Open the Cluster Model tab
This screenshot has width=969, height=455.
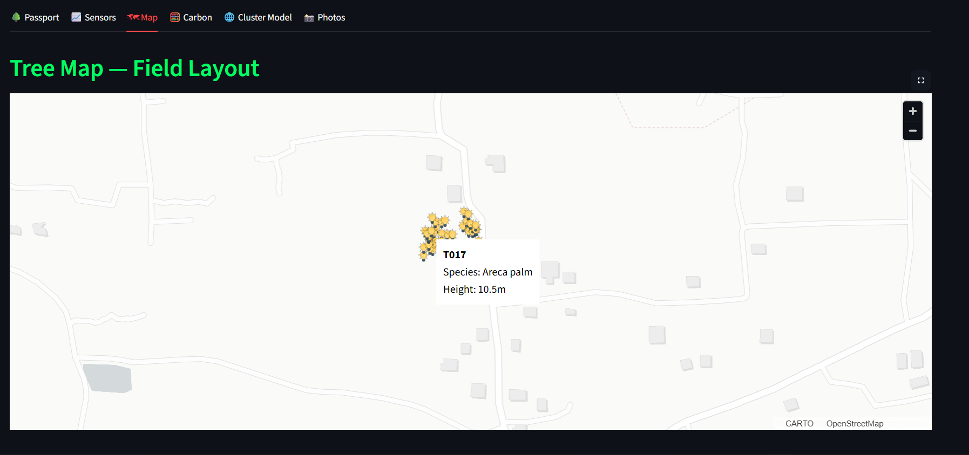click(x=258, y=17)
